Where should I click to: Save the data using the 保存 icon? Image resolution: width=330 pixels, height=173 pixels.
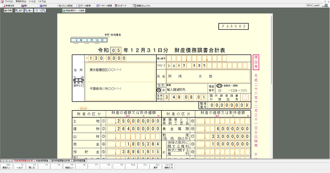43,6
